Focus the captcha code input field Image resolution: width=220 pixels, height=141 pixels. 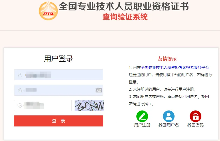pyautogui.click(x=43, y=106)
